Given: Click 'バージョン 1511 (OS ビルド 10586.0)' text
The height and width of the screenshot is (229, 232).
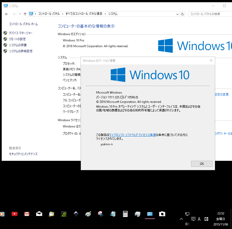Looking at the screenshot, I should (x=117, y=97).
